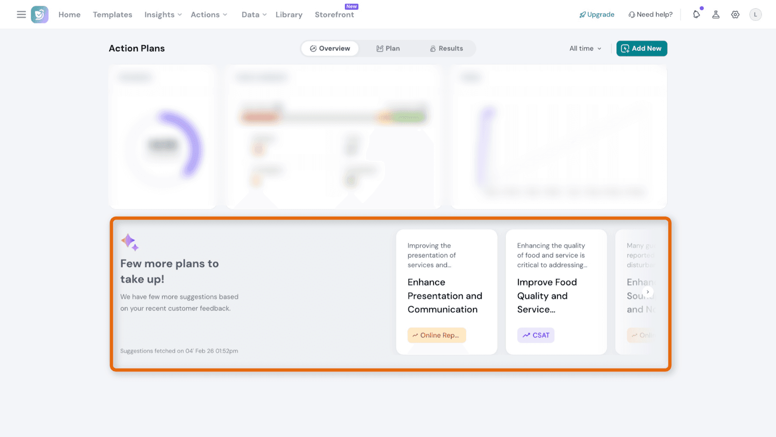This screenshot has width=776, height=437.
Task: Click the AI sparkle suggestions icon
Action: (x=129, y=242)
